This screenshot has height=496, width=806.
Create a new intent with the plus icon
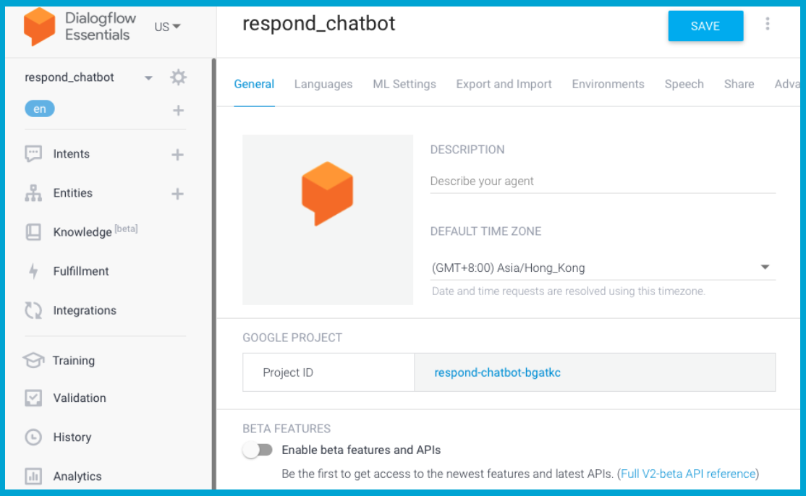tap(177, 154)
